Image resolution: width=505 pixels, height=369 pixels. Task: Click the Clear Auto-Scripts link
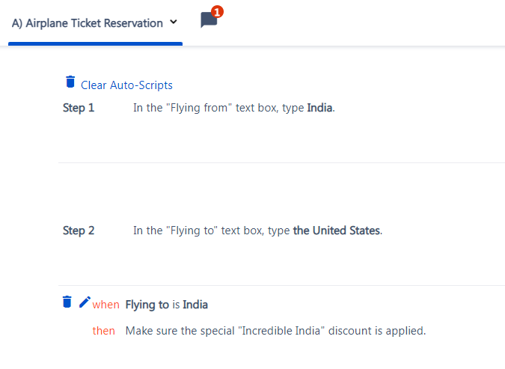pos(126,85)
